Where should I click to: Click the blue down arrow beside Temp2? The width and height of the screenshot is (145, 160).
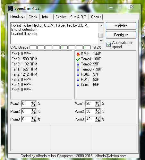(x=78, y=64)
